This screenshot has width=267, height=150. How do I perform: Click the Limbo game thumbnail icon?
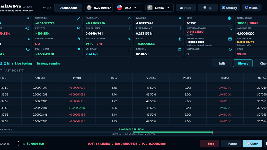click(150, 8)
